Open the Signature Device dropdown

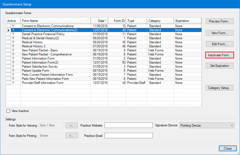pyautogui.click(x=207, y=126)
